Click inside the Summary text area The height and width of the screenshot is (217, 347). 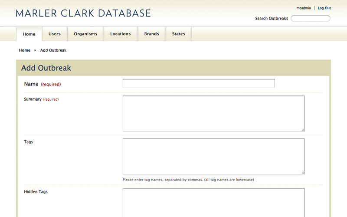213,113
